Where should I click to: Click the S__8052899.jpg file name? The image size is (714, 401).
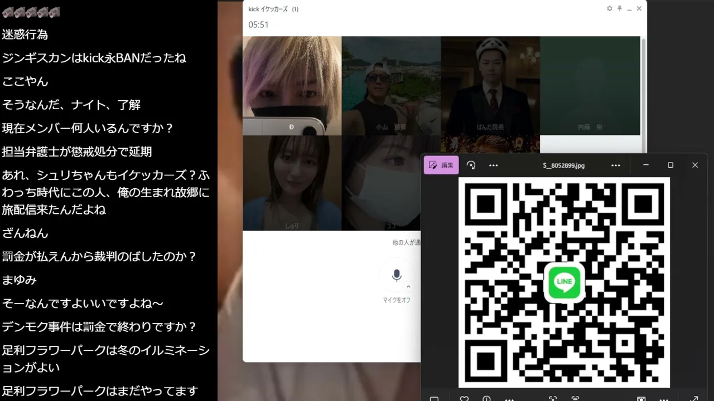[x=564, y=165]
